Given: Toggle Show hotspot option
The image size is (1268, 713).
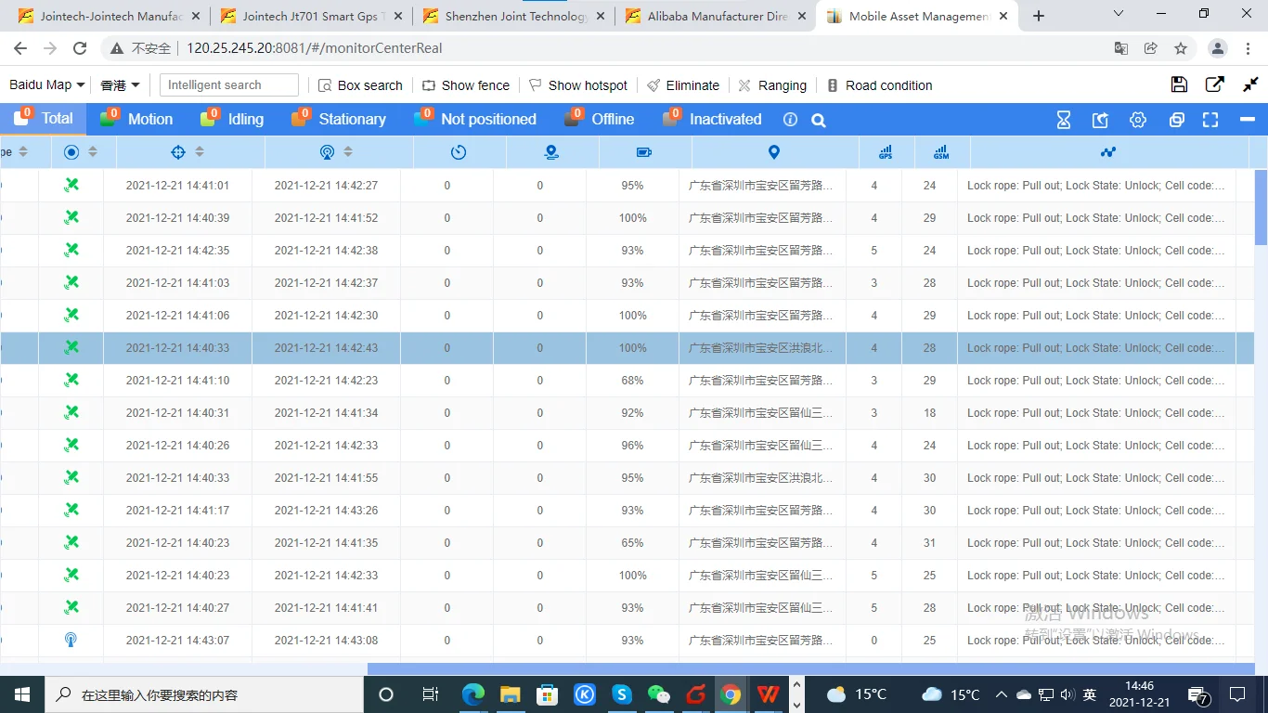Looking at the screenshot, I should [x=578, y=85].
